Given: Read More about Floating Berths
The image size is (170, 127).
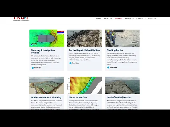Looking at the screenshot, I should 113,67.
